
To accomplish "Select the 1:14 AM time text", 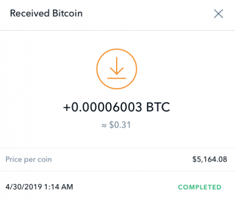I will pyautogui.click(x=59, y=187).
